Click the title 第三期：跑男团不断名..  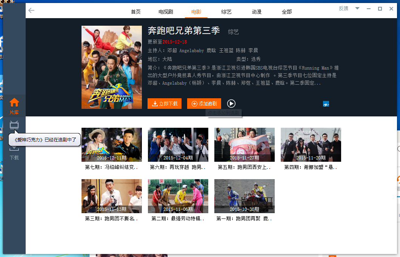coord(111,219)
